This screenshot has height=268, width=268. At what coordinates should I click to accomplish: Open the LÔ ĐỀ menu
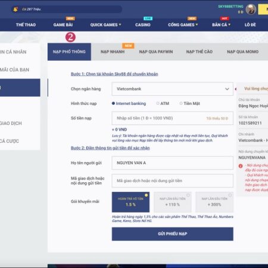[250, 25]
